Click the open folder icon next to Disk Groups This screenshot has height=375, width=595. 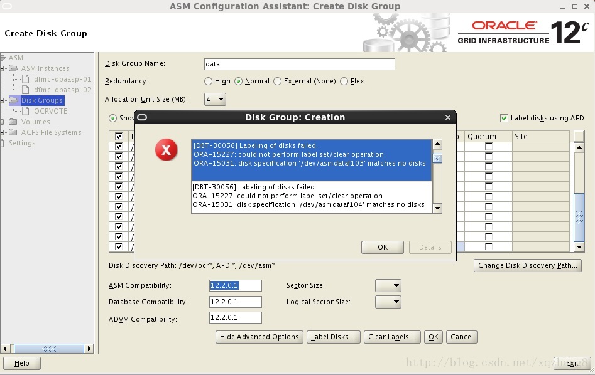click(14, 100)
